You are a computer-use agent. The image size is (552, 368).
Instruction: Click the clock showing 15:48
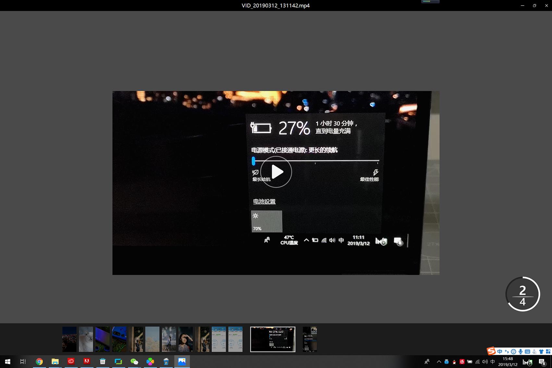coord(508,361)
